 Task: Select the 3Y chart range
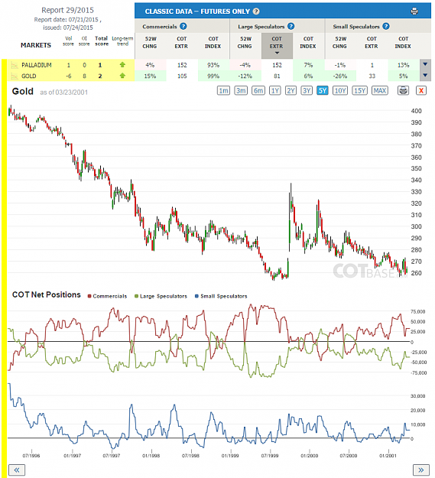click(x=307, y=90)
